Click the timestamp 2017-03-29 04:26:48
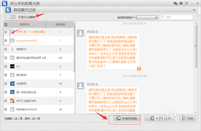Screen dimensions: 201x131 (134, 76)
